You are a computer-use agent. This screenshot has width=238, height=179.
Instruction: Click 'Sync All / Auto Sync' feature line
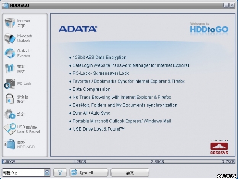(x=91, y=113)
